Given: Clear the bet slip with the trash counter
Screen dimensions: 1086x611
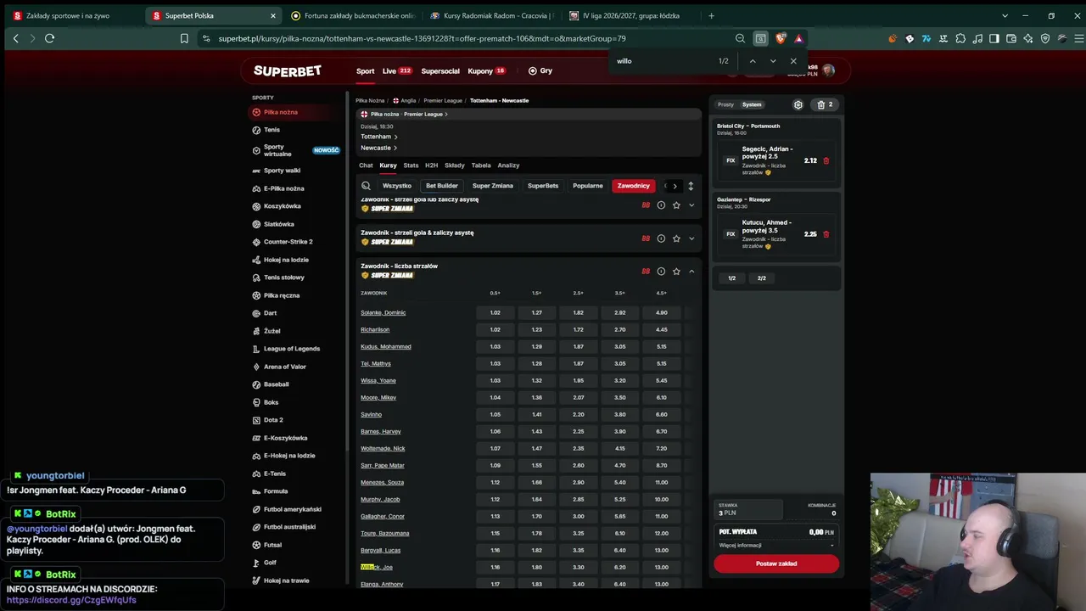Looking at the screenshot, I should [x=825, y=104].
